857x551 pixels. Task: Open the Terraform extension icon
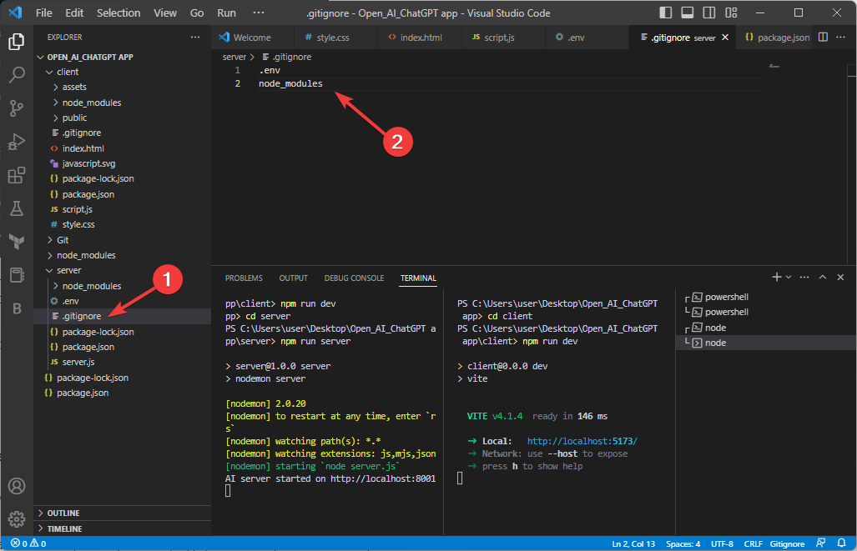tap(17, 242)
